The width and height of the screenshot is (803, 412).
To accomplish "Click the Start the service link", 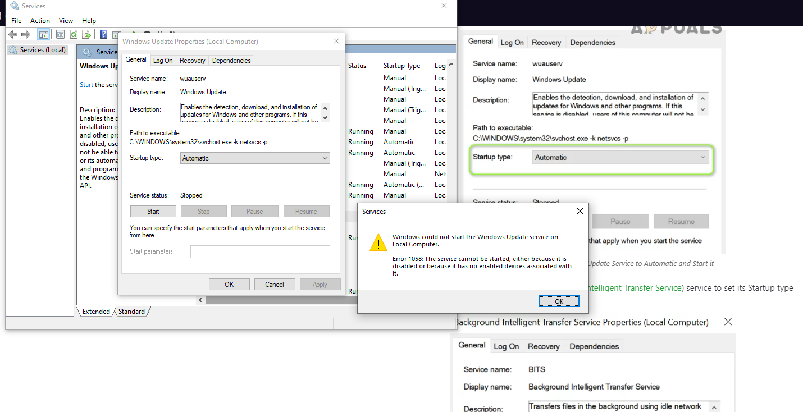I will pos(86,85).
